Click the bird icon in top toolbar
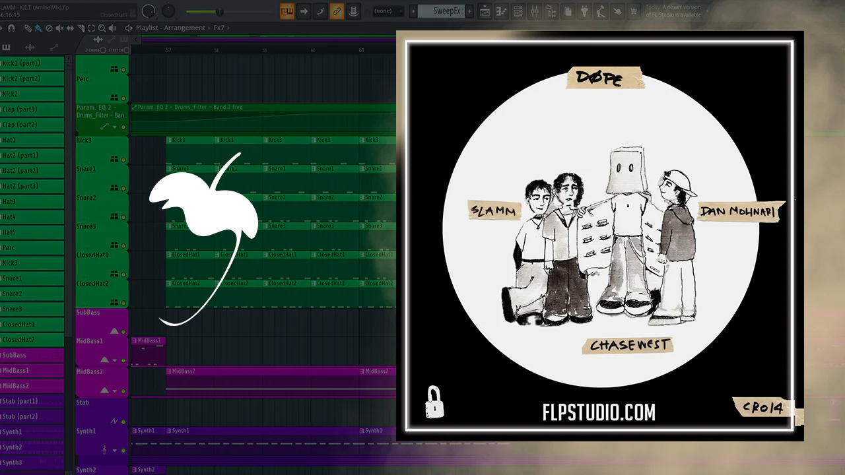 (x=617, y=11)
